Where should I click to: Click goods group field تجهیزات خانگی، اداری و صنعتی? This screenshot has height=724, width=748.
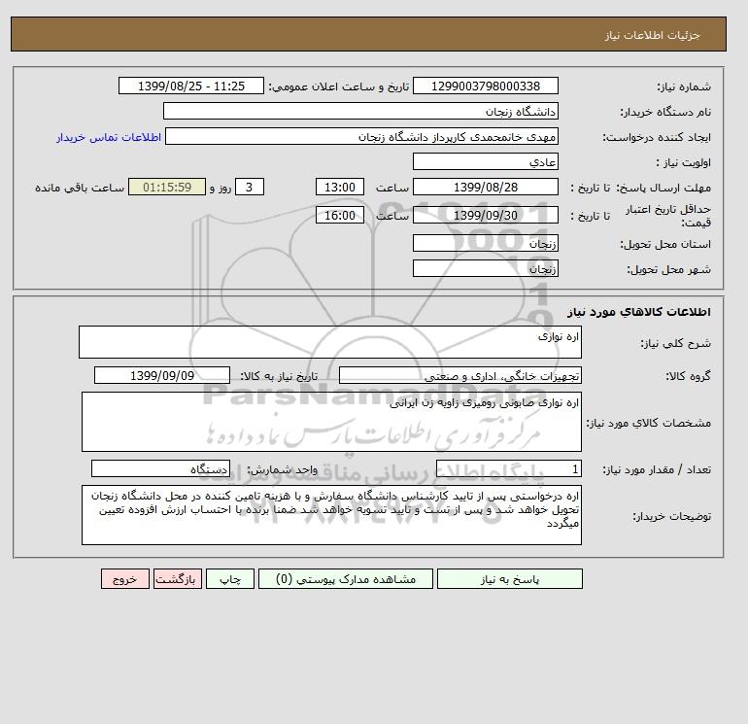459,375
